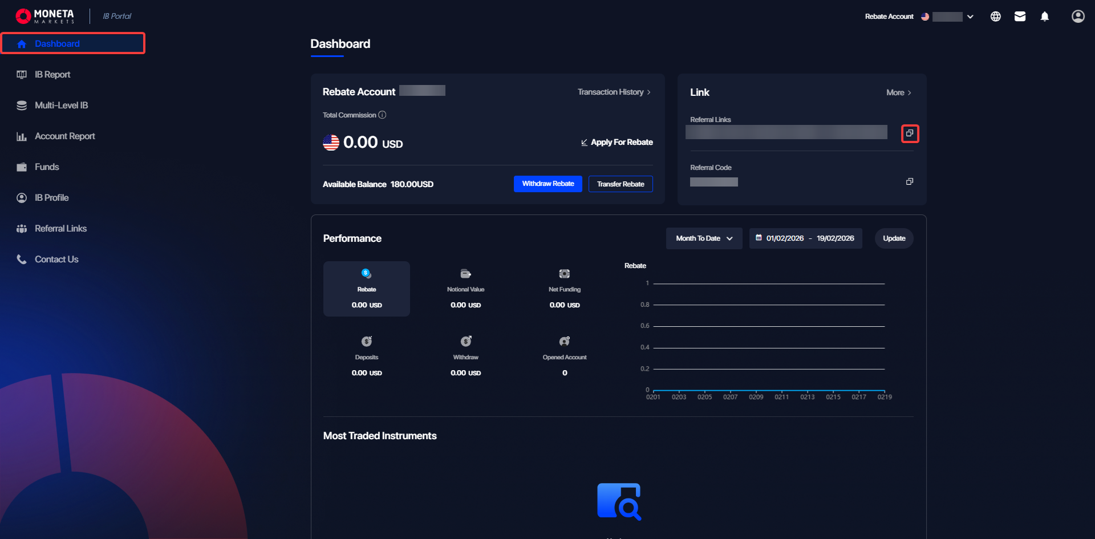Click the Multi-Level IB stack icon

22,106
